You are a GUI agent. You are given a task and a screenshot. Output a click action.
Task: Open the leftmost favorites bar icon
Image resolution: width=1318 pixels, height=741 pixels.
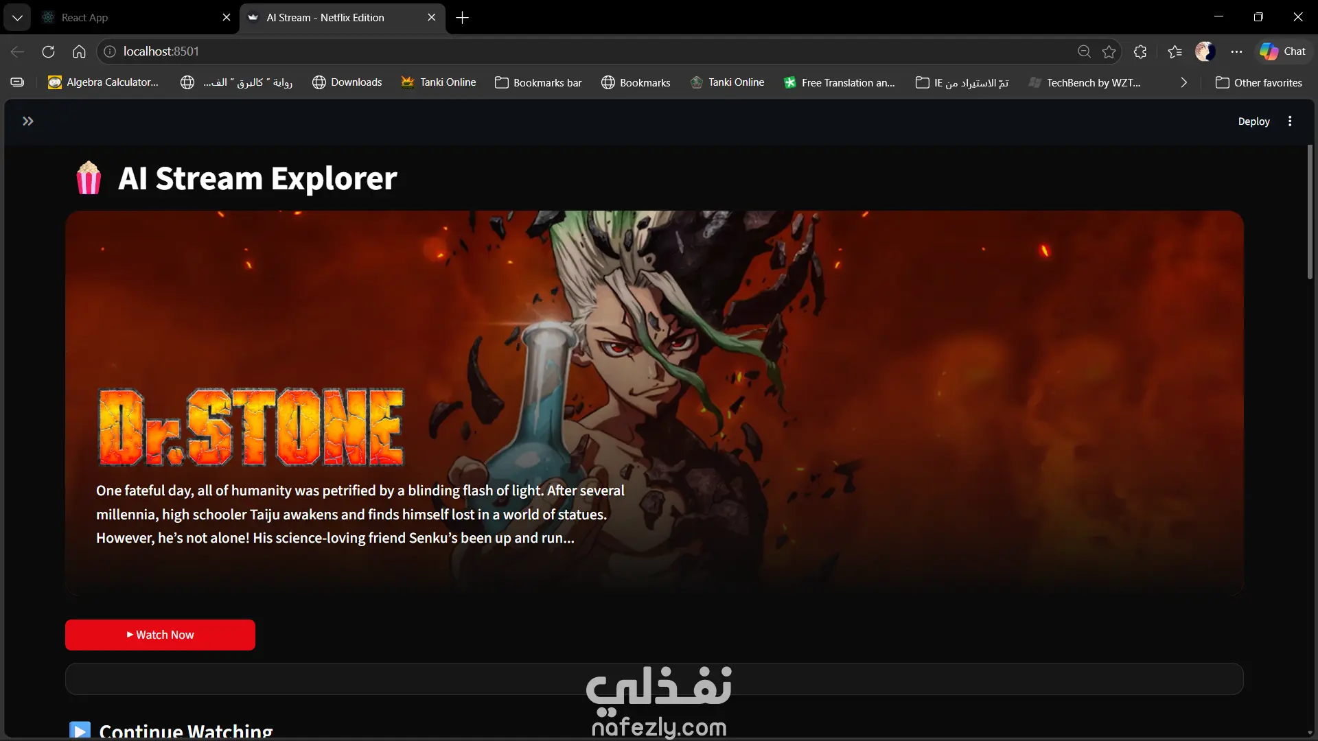point(17,82)
